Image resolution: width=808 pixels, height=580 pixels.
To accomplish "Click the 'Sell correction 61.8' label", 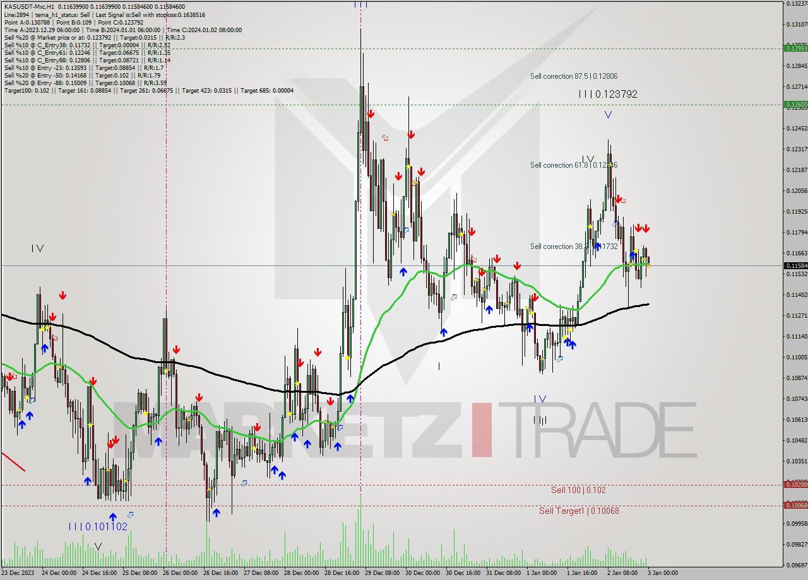I will point(574,165).
